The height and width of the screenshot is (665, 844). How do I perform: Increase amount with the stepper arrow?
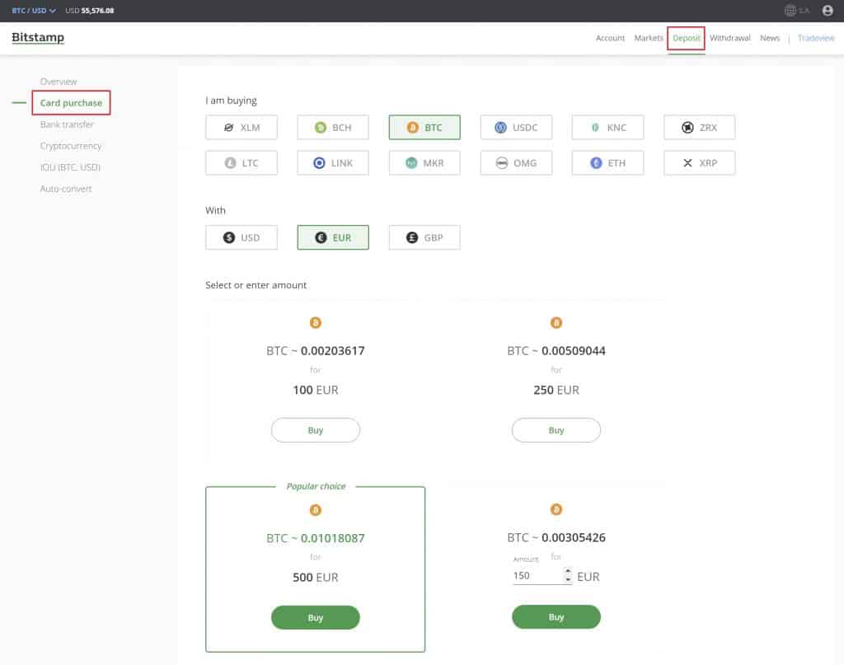[567, 573]
